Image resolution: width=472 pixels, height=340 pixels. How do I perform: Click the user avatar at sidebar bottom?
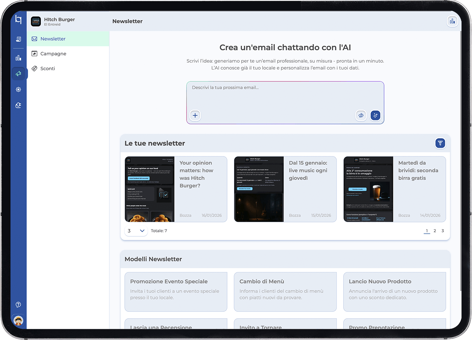click(x=18, y=320)
